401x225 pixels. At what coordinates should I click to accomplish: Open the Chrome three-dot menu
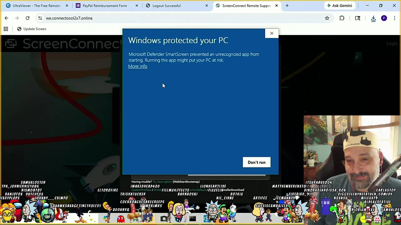tap(394, 18)
